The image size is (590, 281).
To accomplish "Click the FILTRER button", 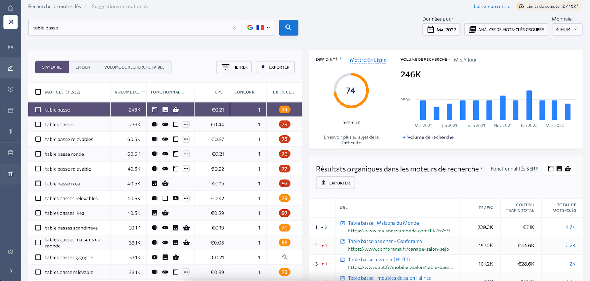I will click(x=234, y=67).
